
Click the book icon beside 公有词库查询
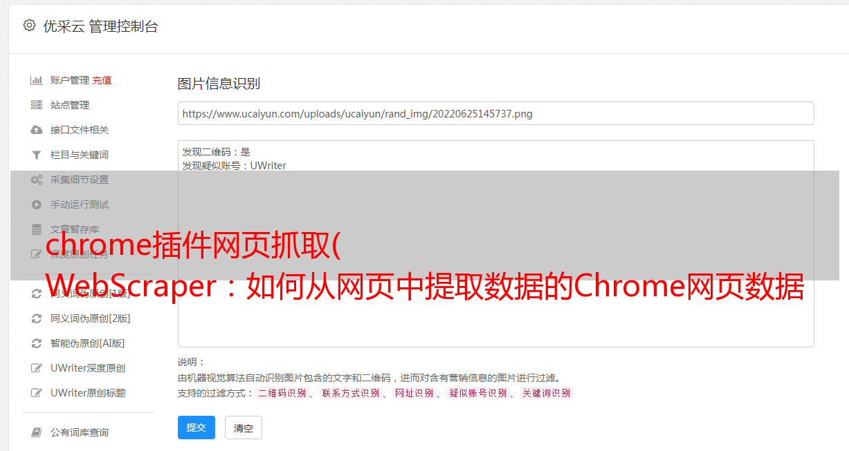[37, 432]
